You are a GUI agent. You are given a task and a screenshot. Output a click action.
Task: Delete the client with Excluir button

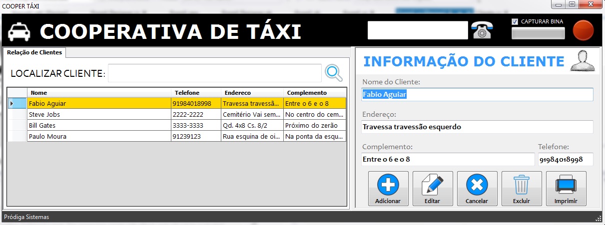[x=522, y=189]
